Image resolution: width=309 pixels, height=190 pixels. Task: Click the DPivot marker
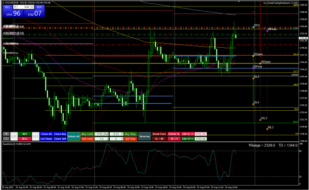pyautogui.click(x=258, y=66)
